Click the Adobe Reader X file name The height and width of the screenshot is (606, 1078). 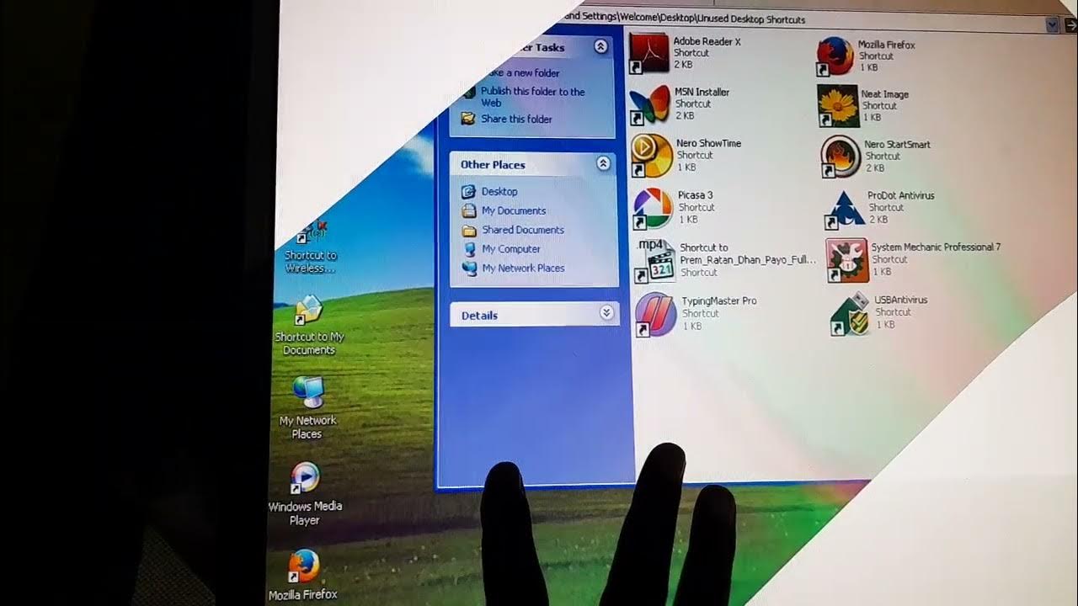pyautogui.click(x=707, y=41)
